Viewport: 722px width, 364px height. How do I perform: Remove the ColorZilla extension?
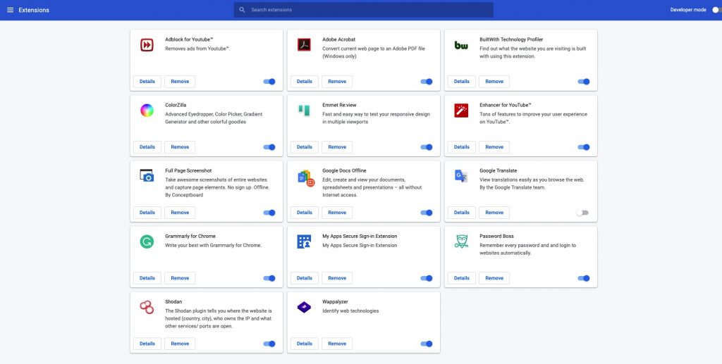(180, 147)
